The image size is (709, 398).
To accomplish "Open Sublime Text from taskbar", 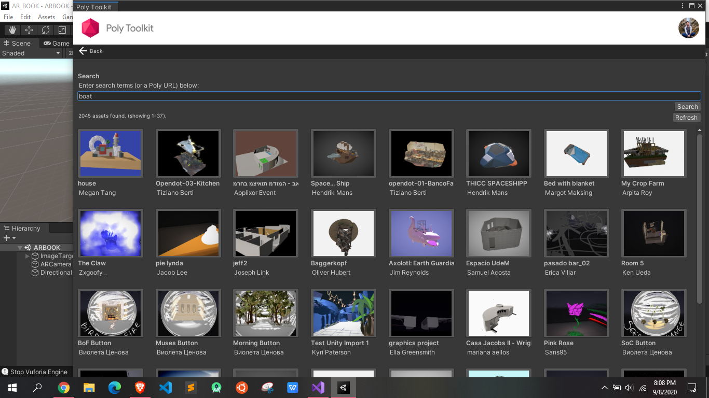I will [x=191, y=388].
